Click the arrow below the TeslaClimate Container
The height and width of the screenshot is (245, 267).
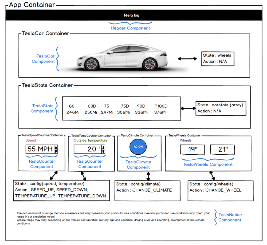148,176
